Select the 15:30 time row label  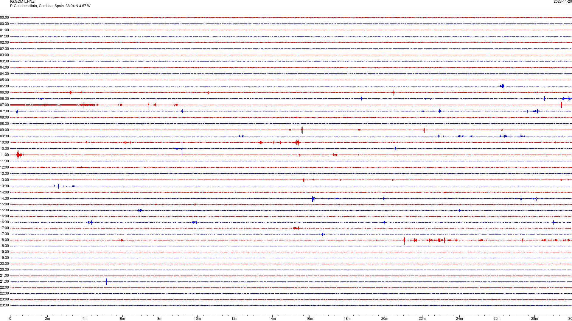coord(4,210)
